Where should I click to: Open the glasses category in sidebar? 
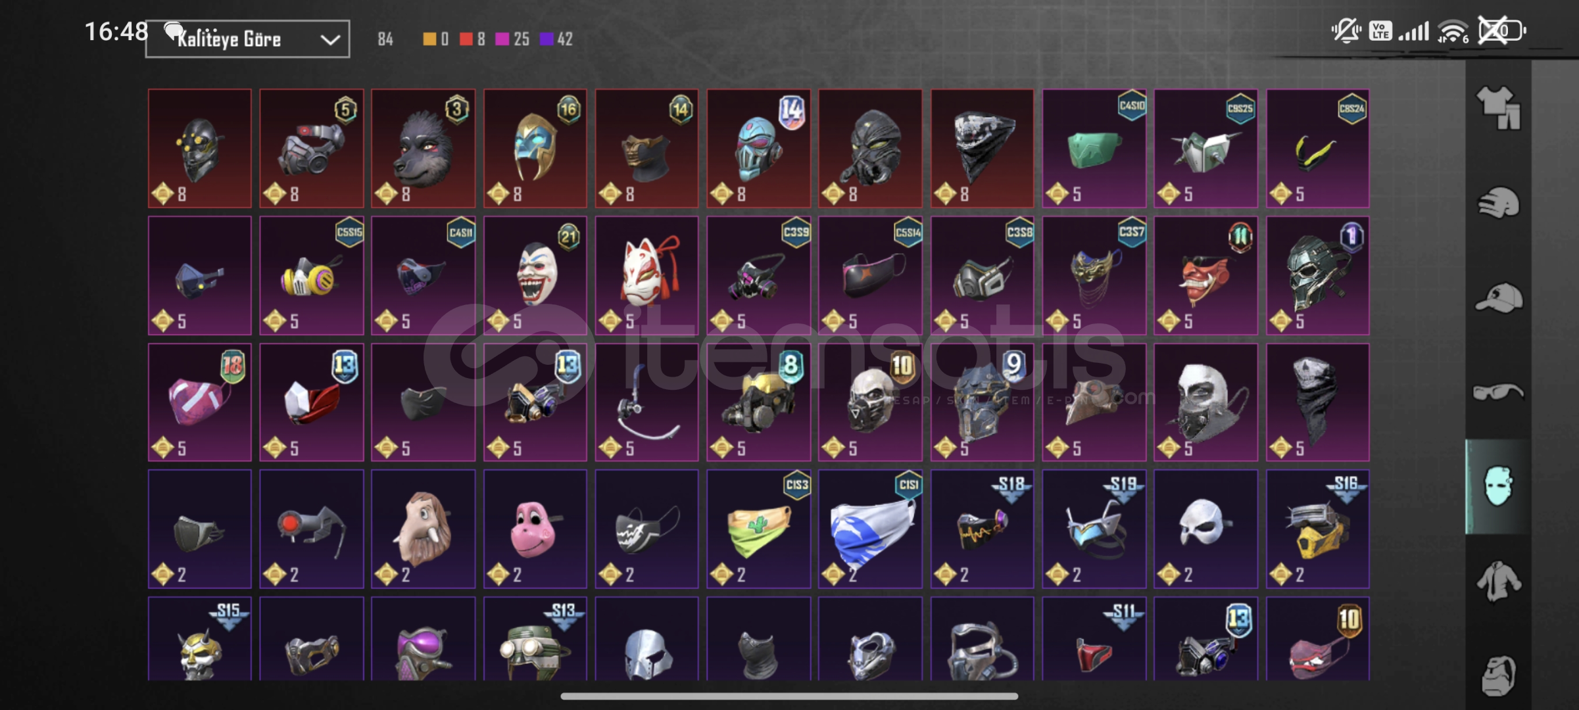click(x=1498, y=392)
